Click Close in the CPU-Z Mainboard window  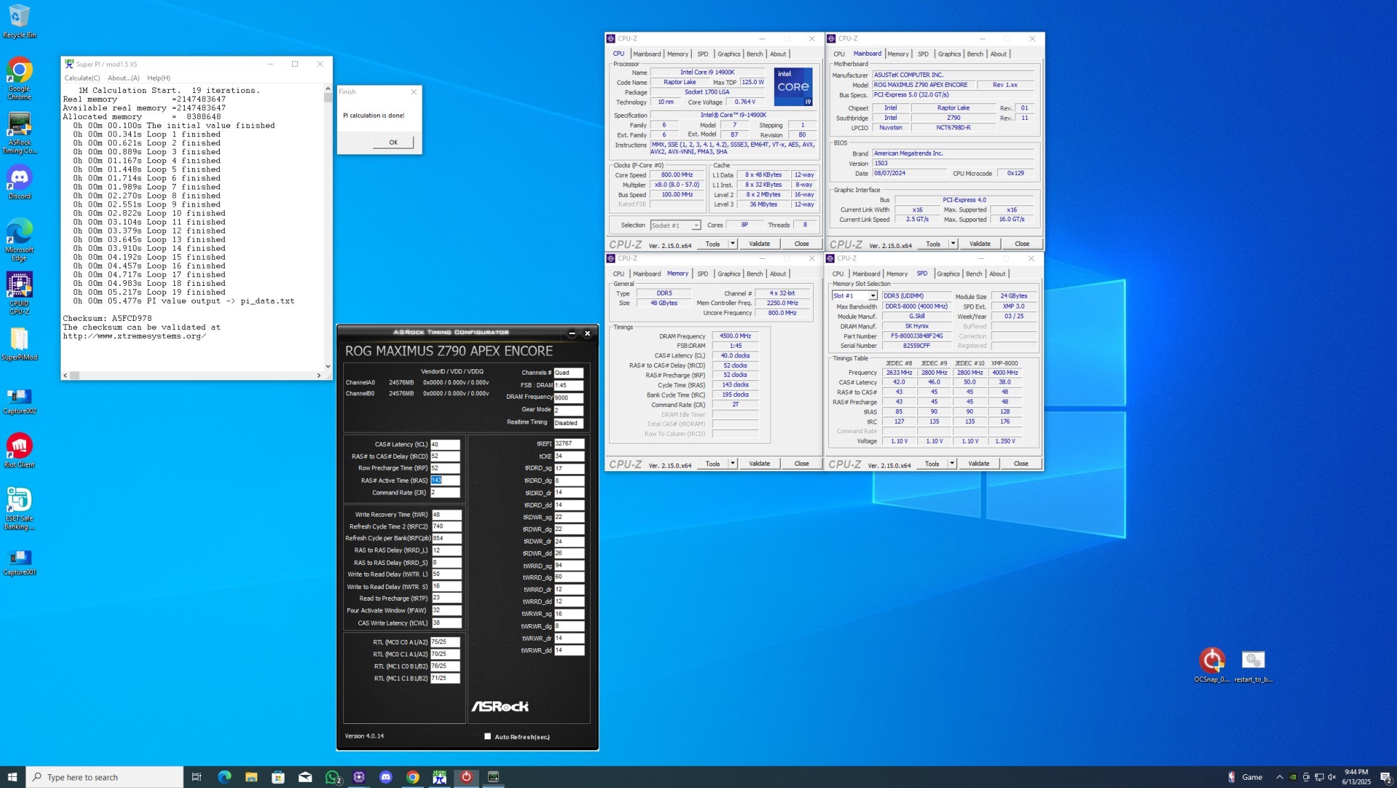click(1022, 243)
